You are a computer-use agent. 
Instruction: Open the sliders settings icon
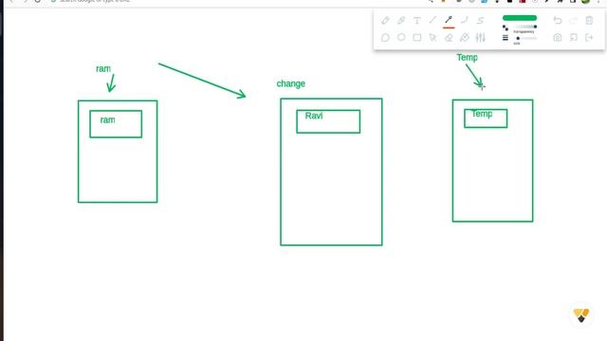(481, 38)
